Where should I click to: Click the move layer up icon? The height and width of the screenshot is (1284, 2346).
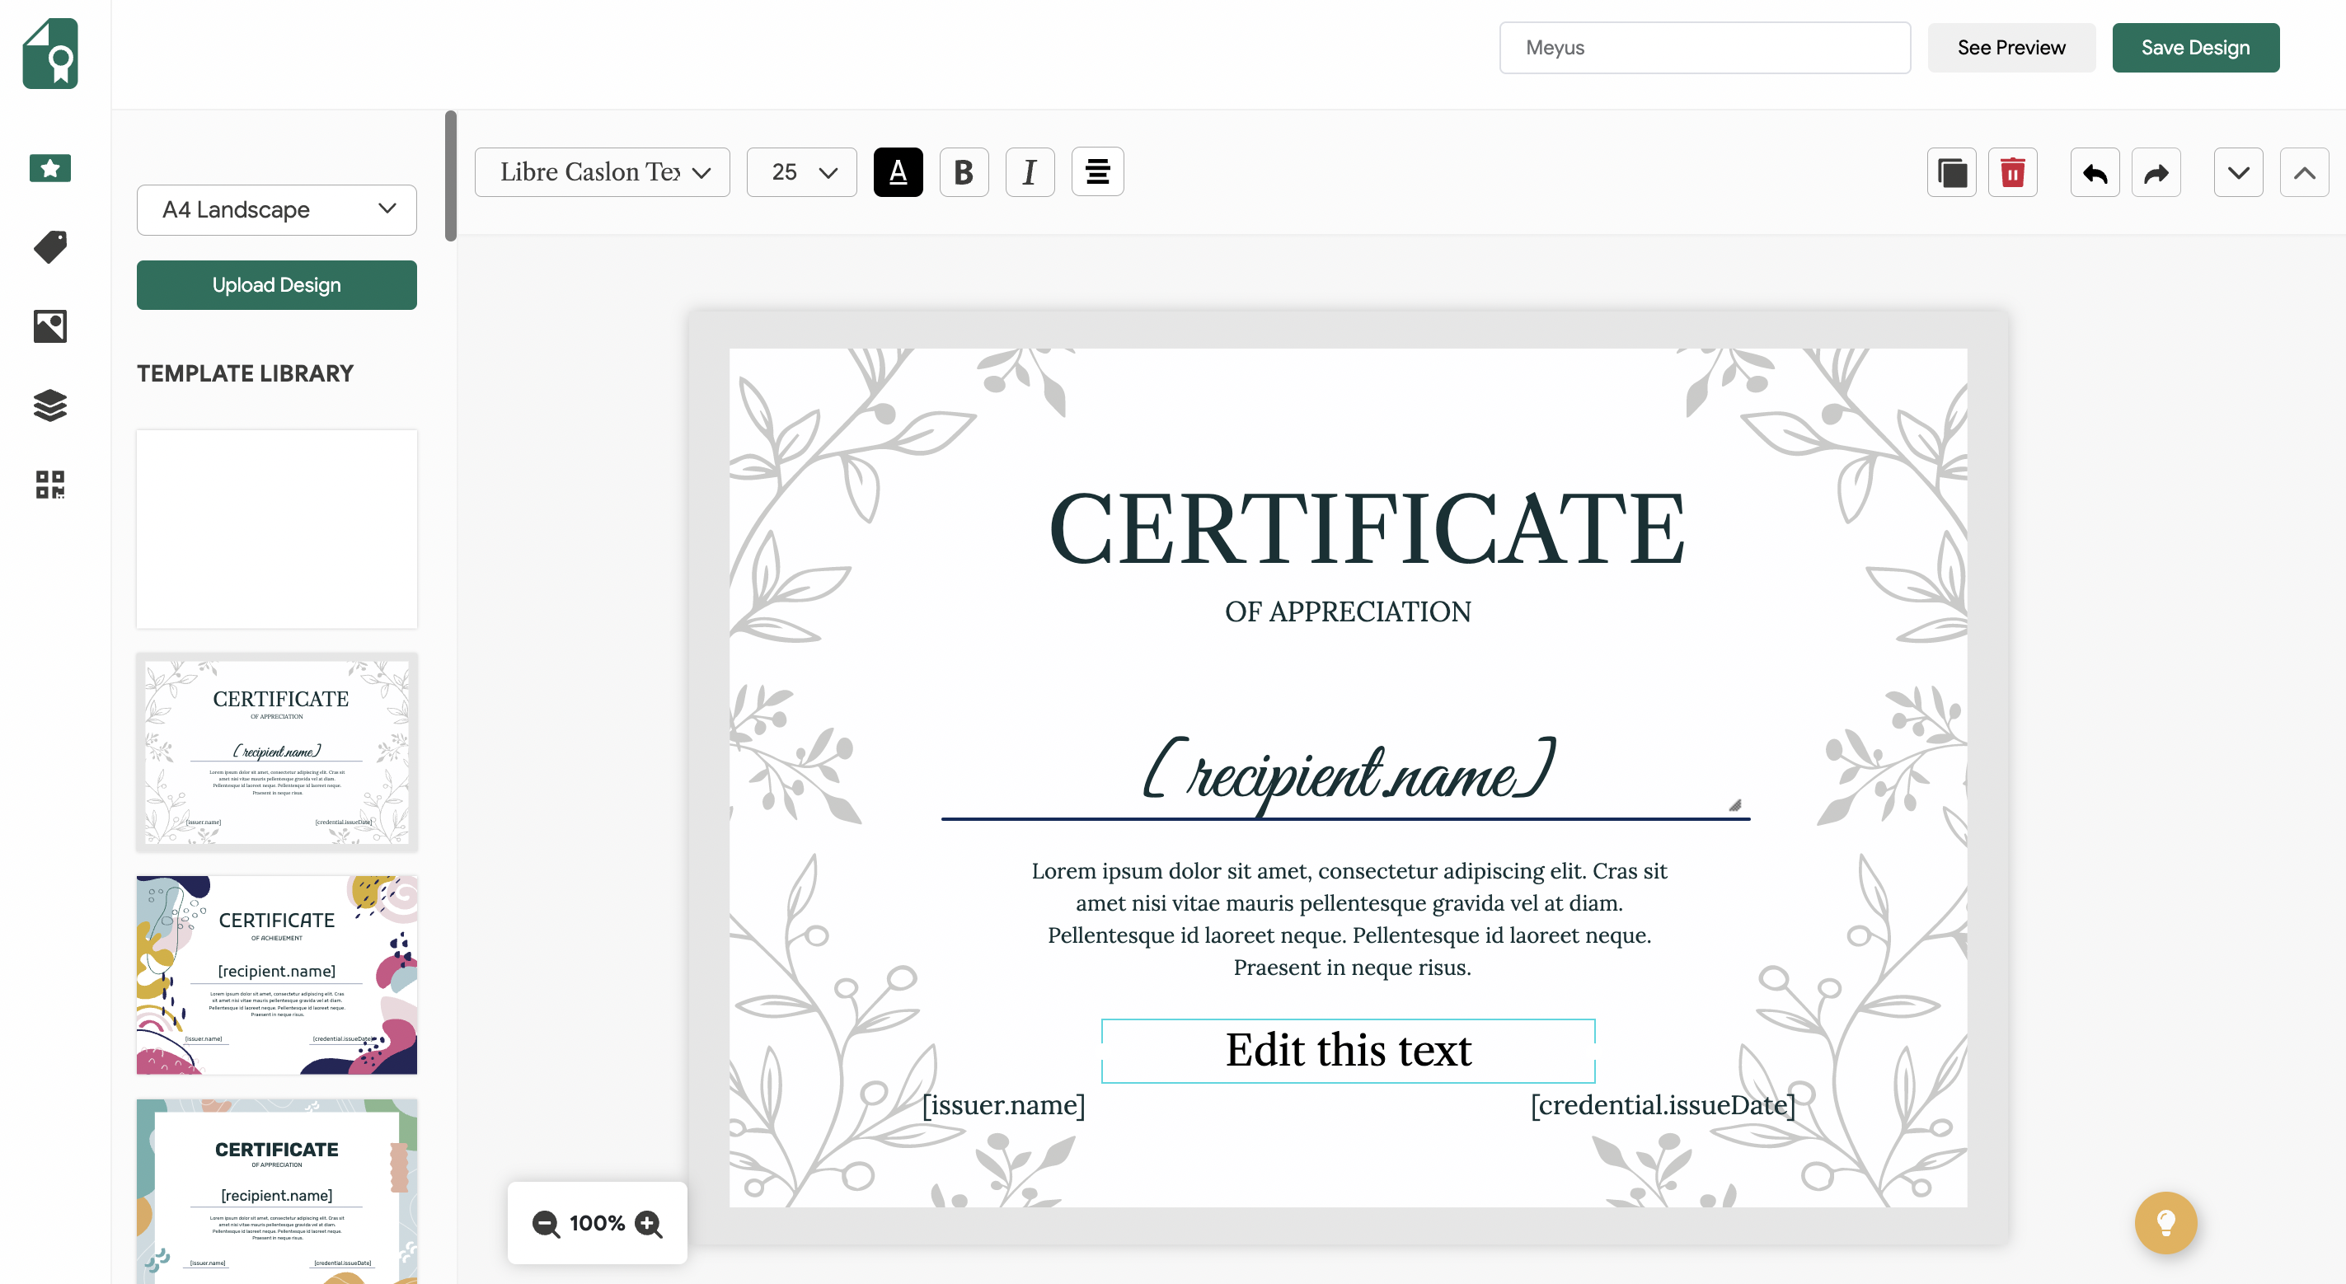tap(2303, 171)
